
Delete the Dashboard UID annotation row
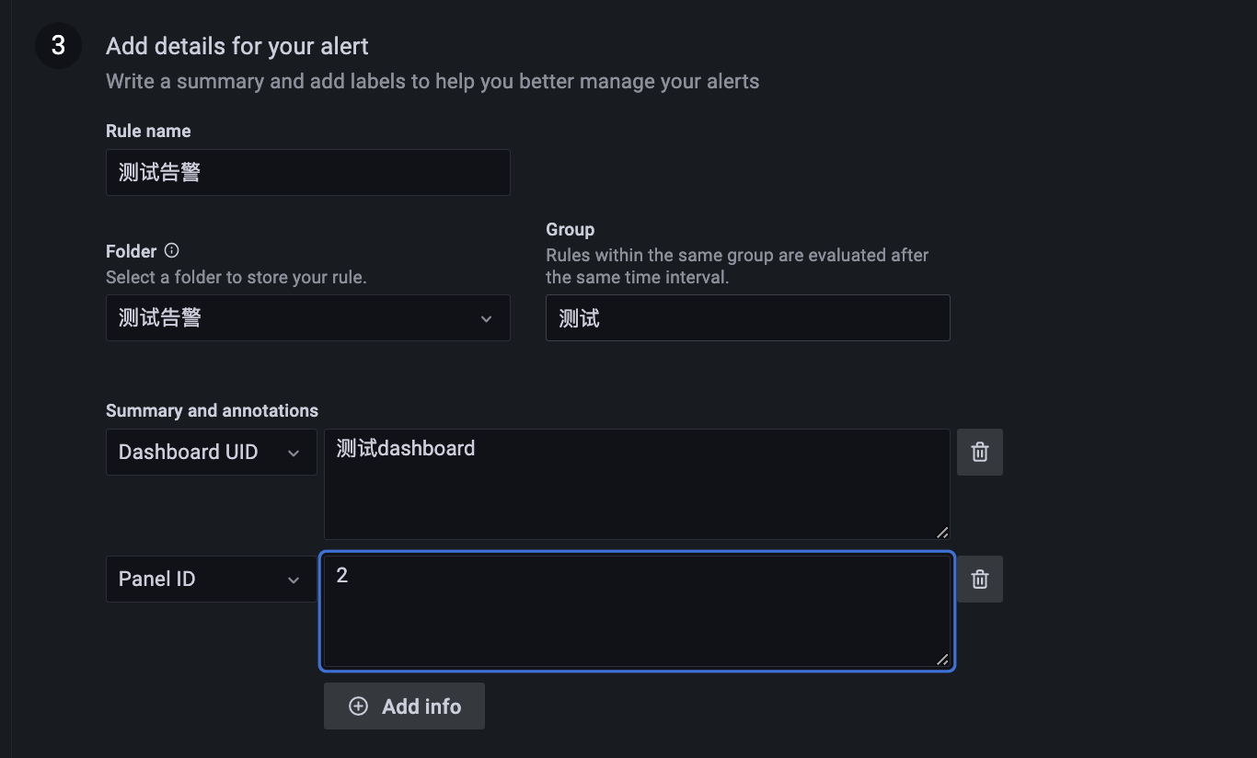coord(979,452)
